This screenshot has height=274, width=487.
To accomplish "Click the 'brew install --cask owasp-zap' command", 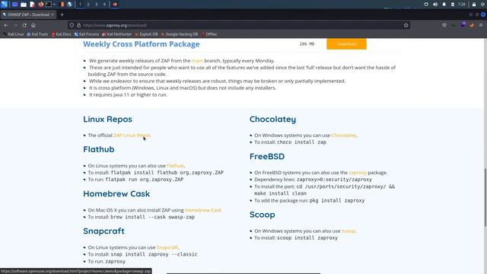I will [x=152, y=217].
